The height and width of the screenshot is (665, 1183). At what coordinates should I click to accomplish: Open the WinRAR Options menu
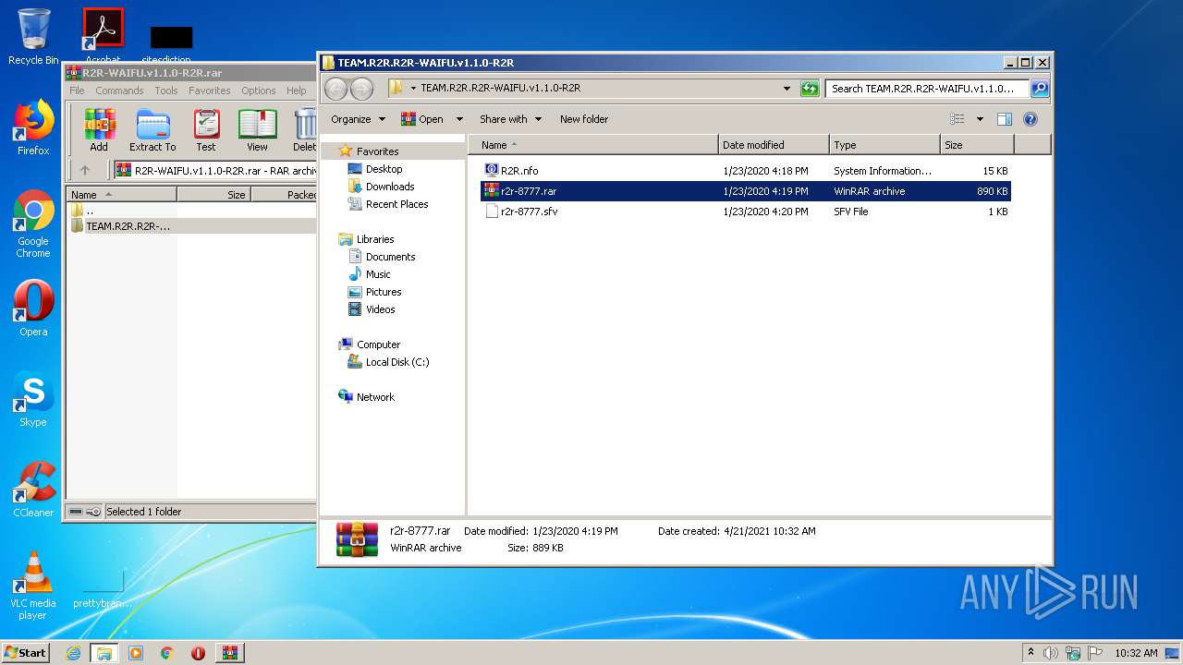pyautogui.click(x=258, y=91)
